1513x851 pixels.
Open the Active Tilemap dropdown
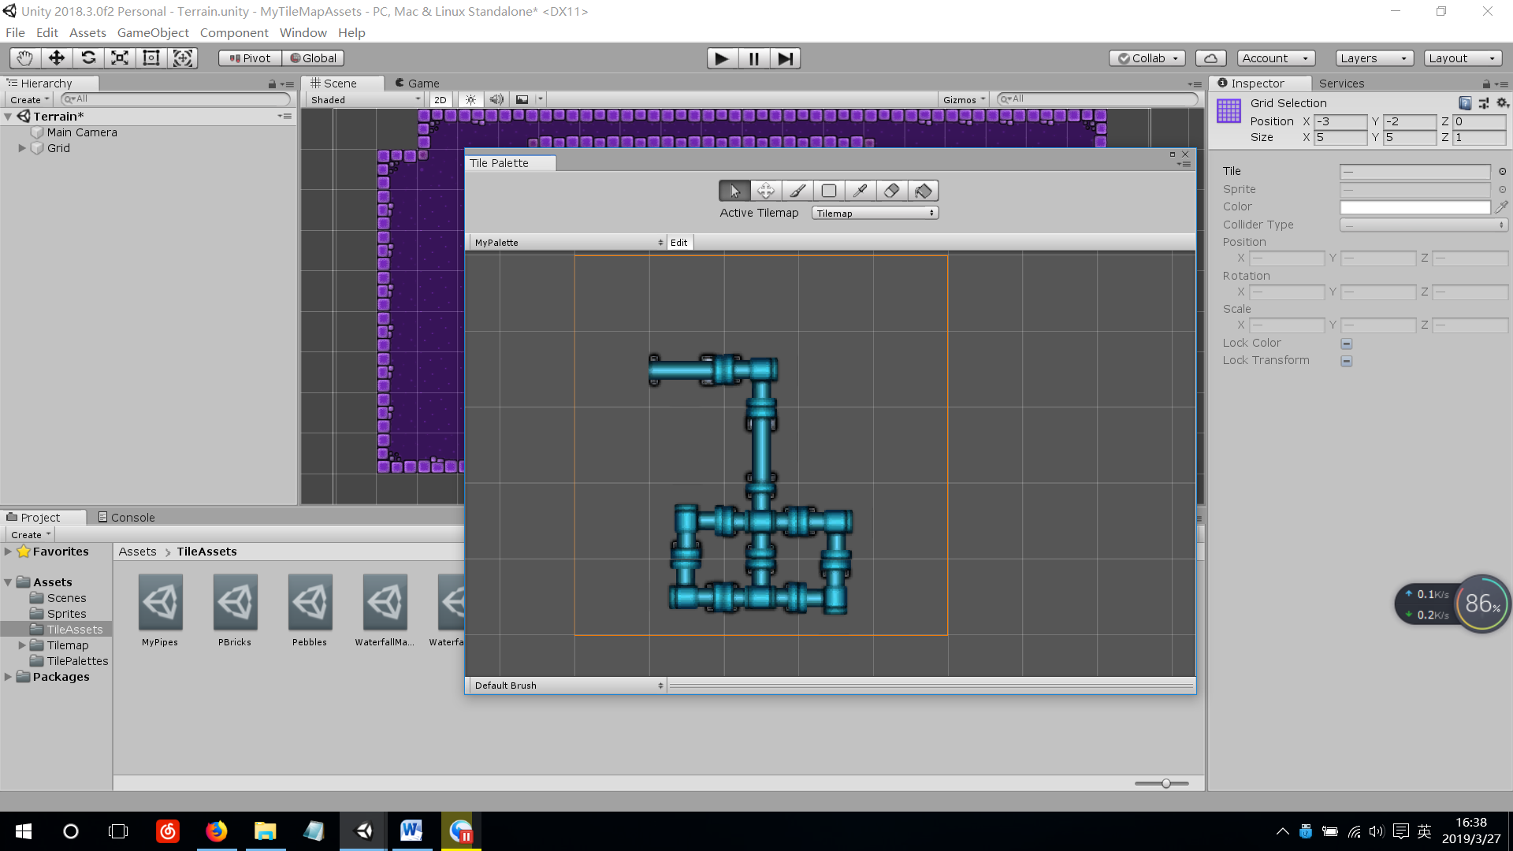[874, 213]
